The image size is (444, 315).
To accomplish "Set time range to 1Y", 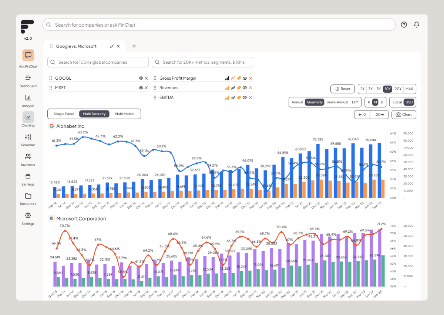I will pos(363,89).
